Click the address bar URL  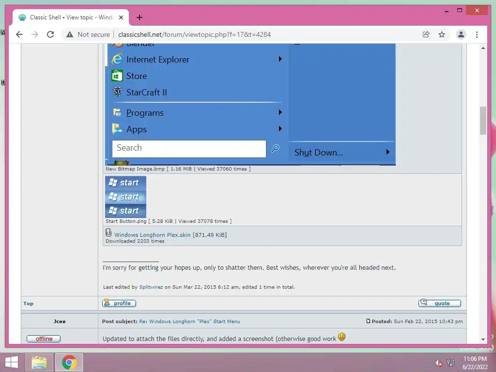pyautogui.click(x=195, y=34)
